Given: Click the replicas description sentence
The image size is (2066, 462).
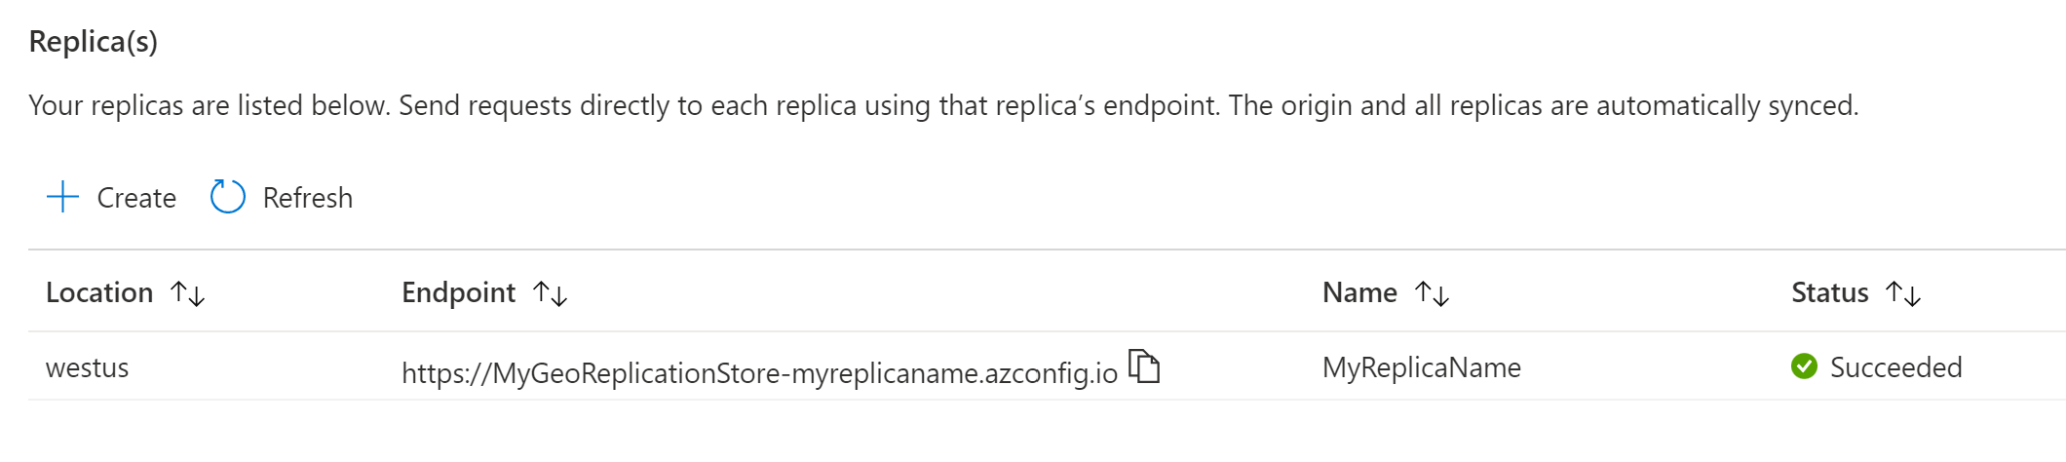Looking at the screenshot, I should tap(943, 105).
